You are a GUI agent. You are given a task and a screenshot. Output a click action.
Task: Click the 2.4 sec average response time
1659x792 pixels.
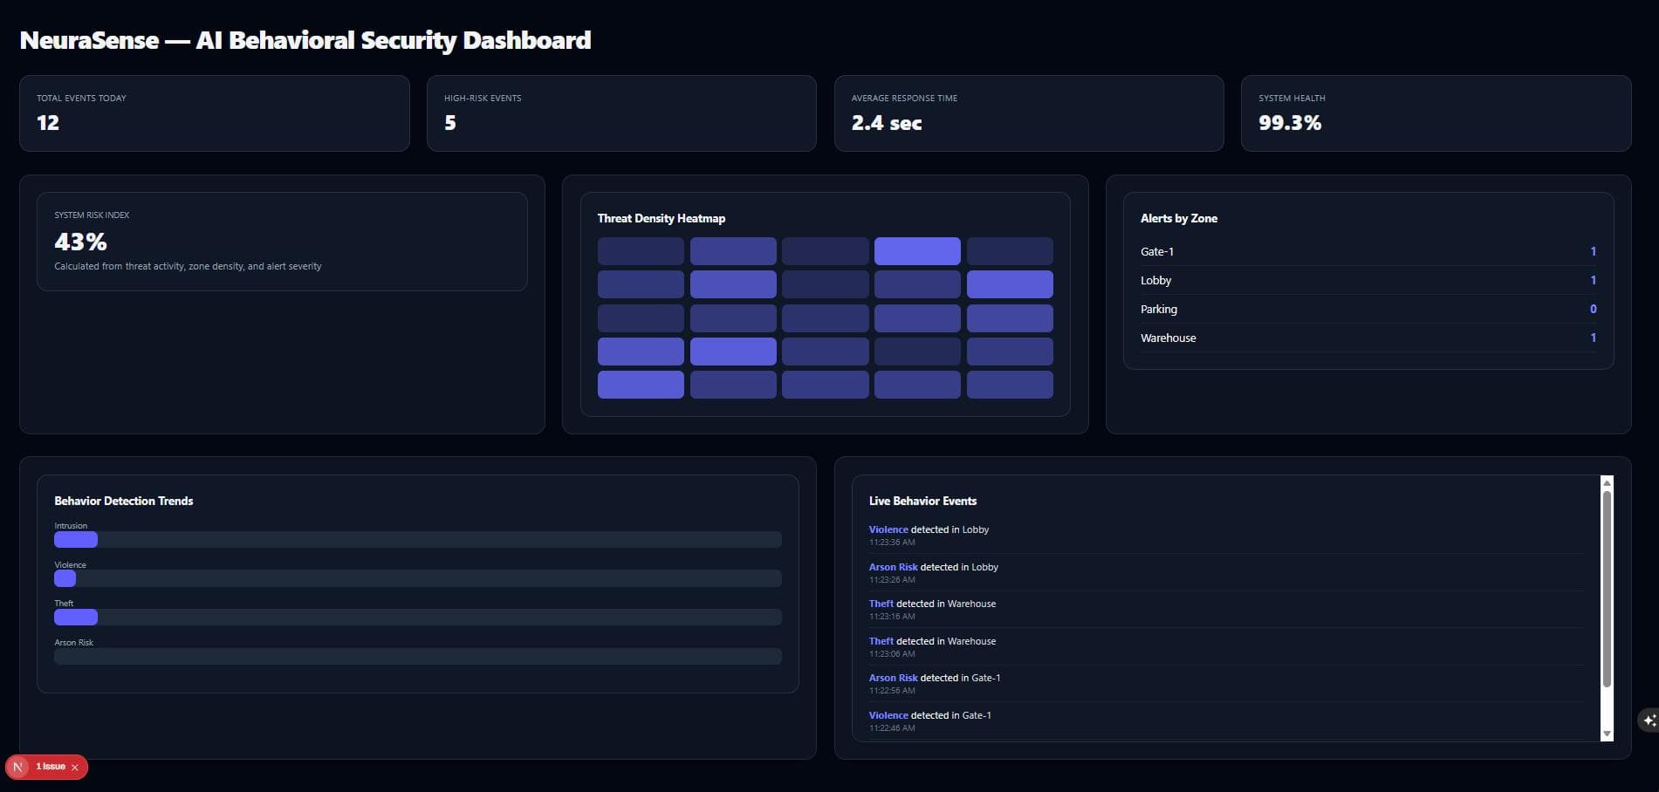[x=887, y=123]
